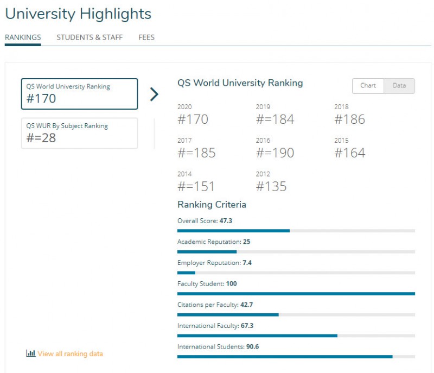Click the Academic Reputation: 25 label

point(214,242)
